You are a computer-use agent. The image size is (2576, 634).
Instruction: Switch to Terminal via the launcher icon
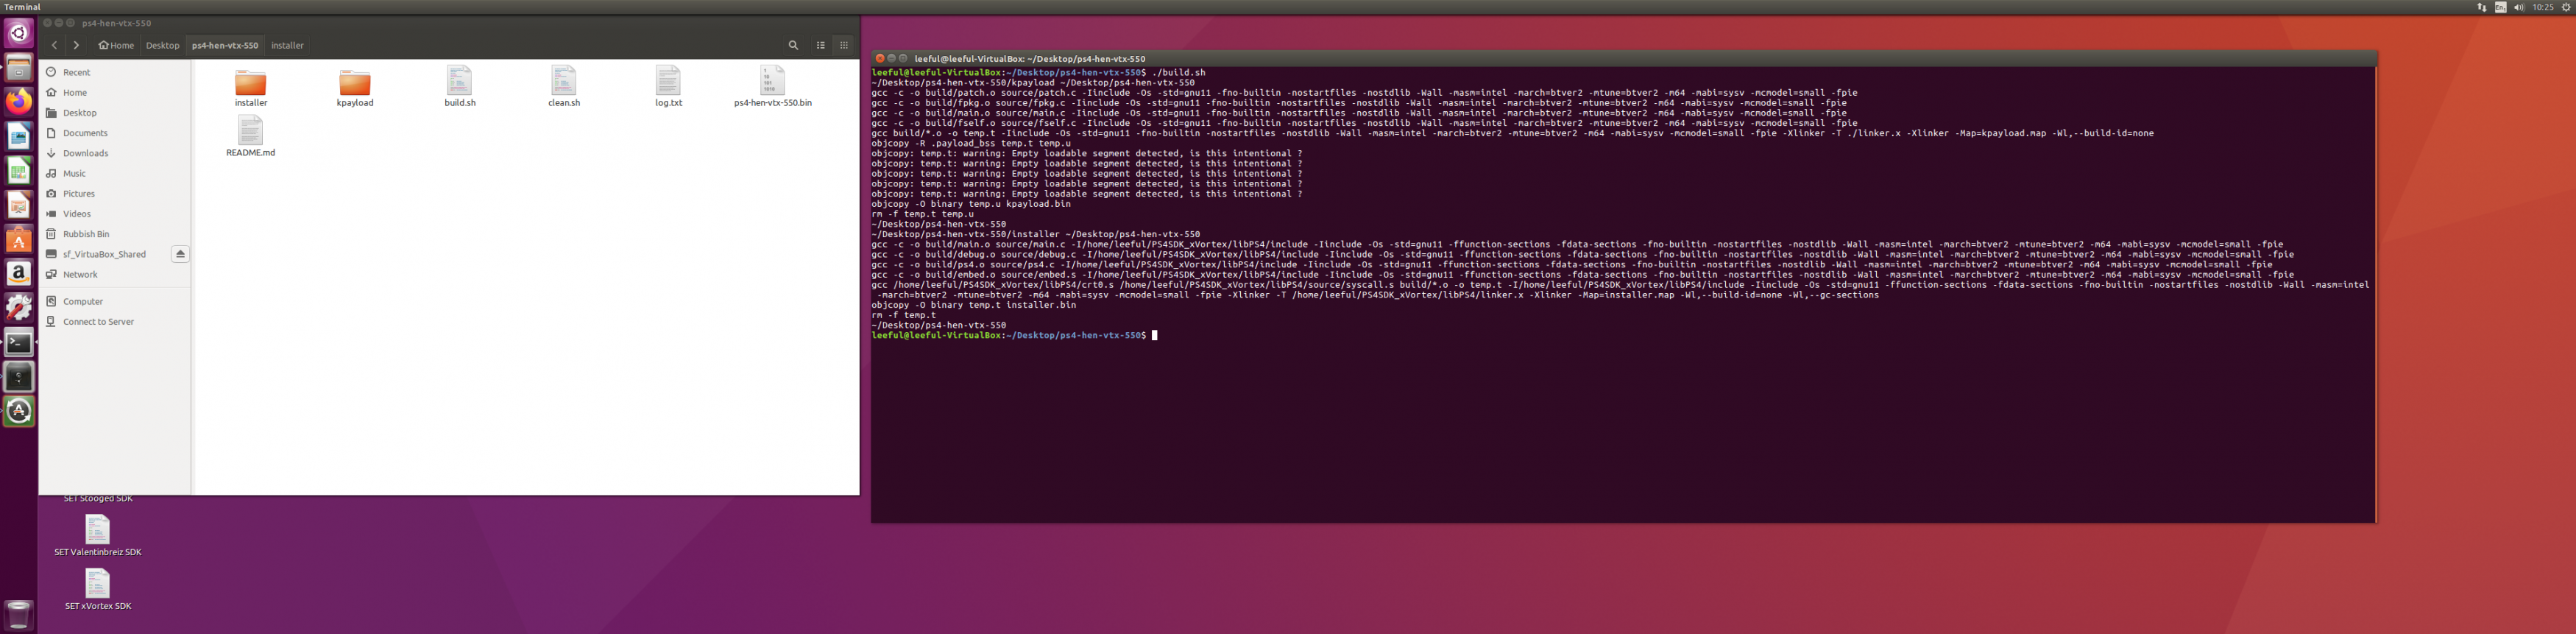19,342
